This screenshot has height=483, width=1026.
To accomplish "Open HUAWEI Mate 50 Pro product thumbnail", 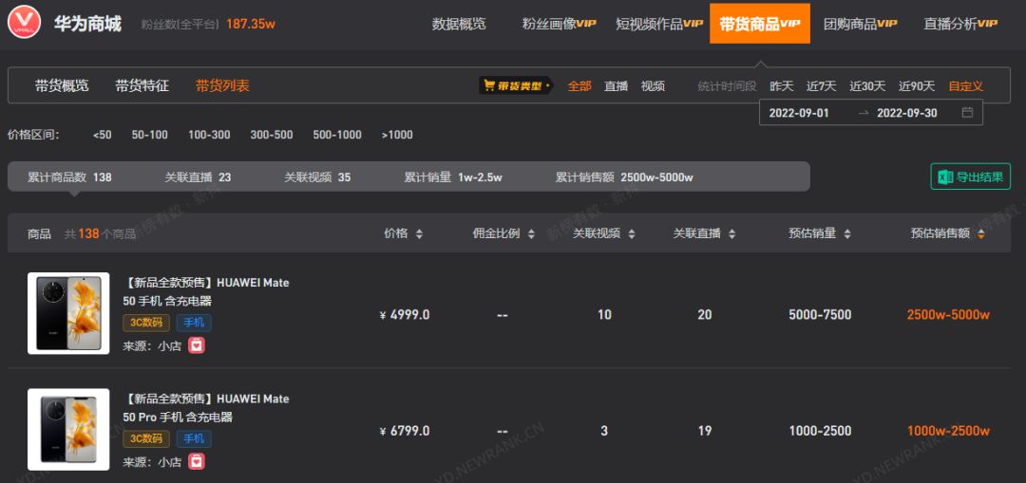I will (68, 430).
